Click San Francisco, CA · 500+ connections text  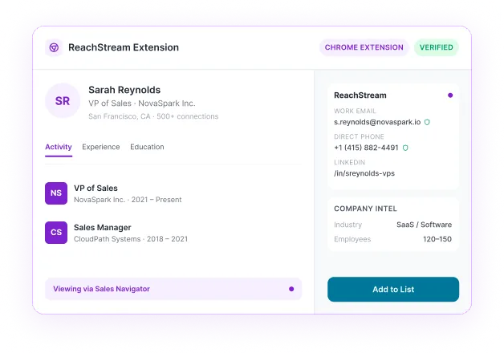153,116
